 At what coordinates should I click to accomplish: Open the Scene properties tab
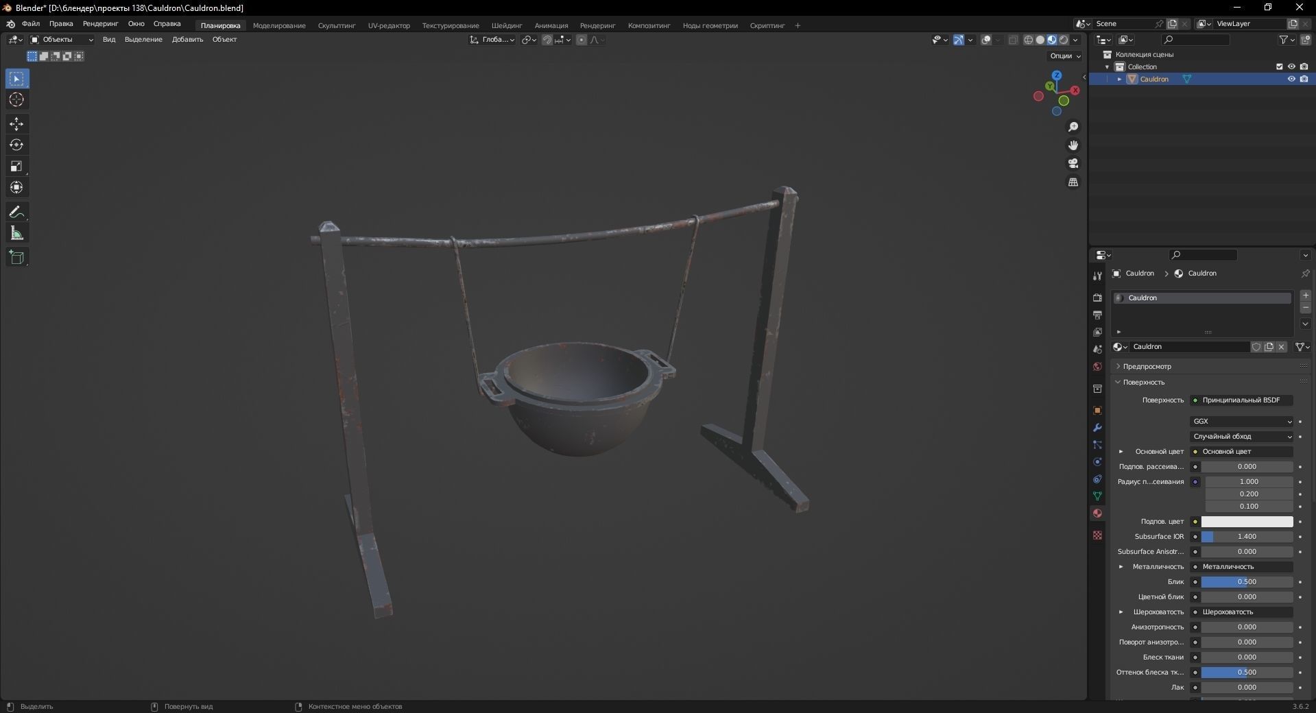coord(1097,349)
